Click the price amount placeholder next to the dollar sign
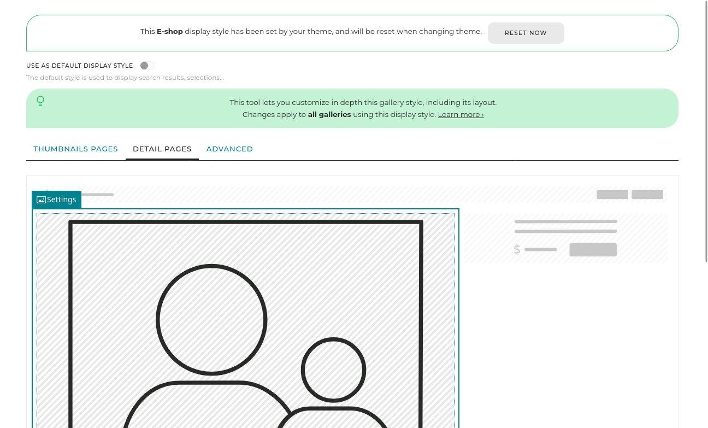Screen dimensions: 708x428 tap(540, 249)
